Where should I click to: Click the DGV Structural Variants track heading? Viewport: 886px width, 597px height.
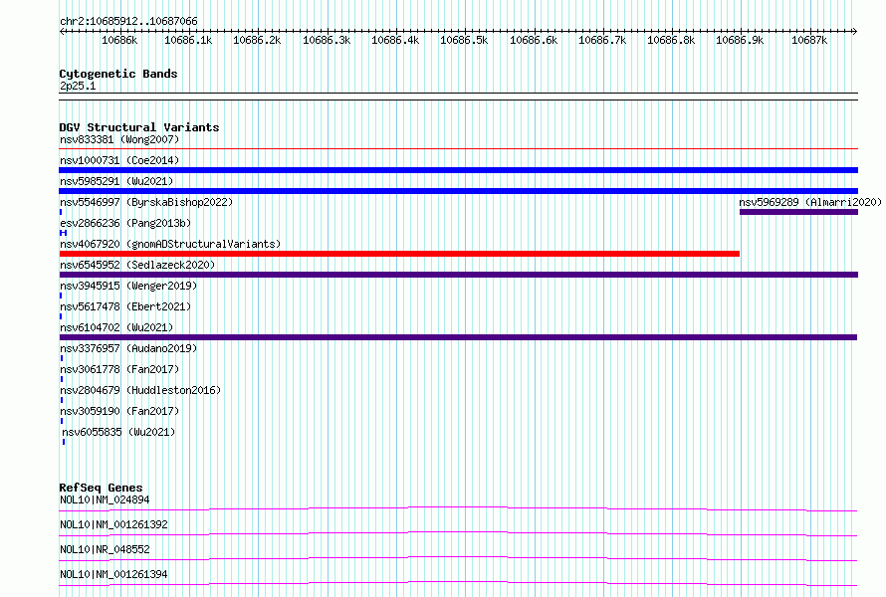(x=139, y=127)
